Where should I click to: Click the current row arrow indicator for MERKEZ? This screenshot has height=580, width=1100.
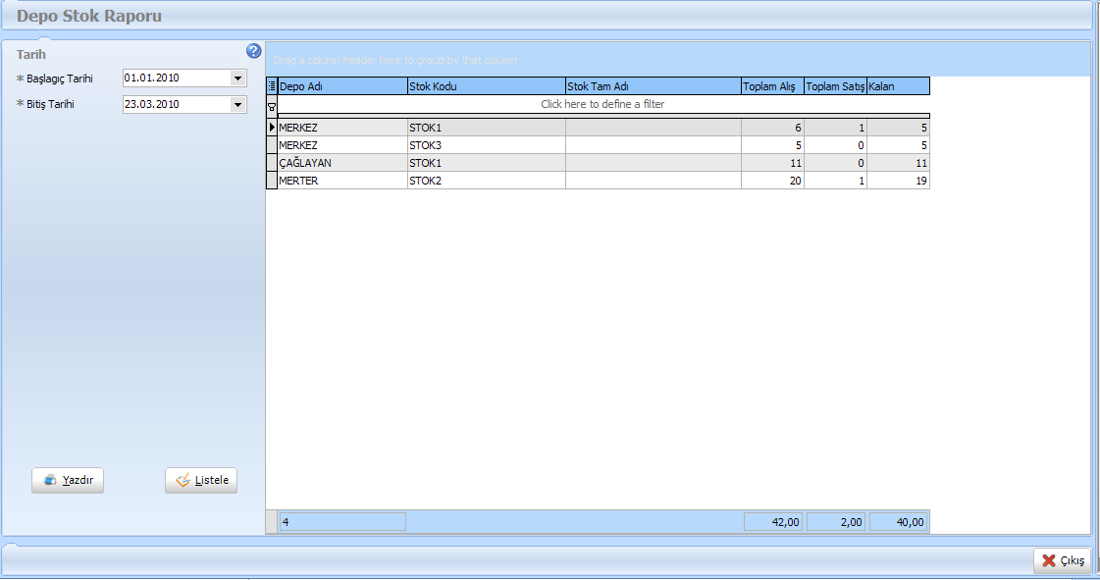(272, 128)
